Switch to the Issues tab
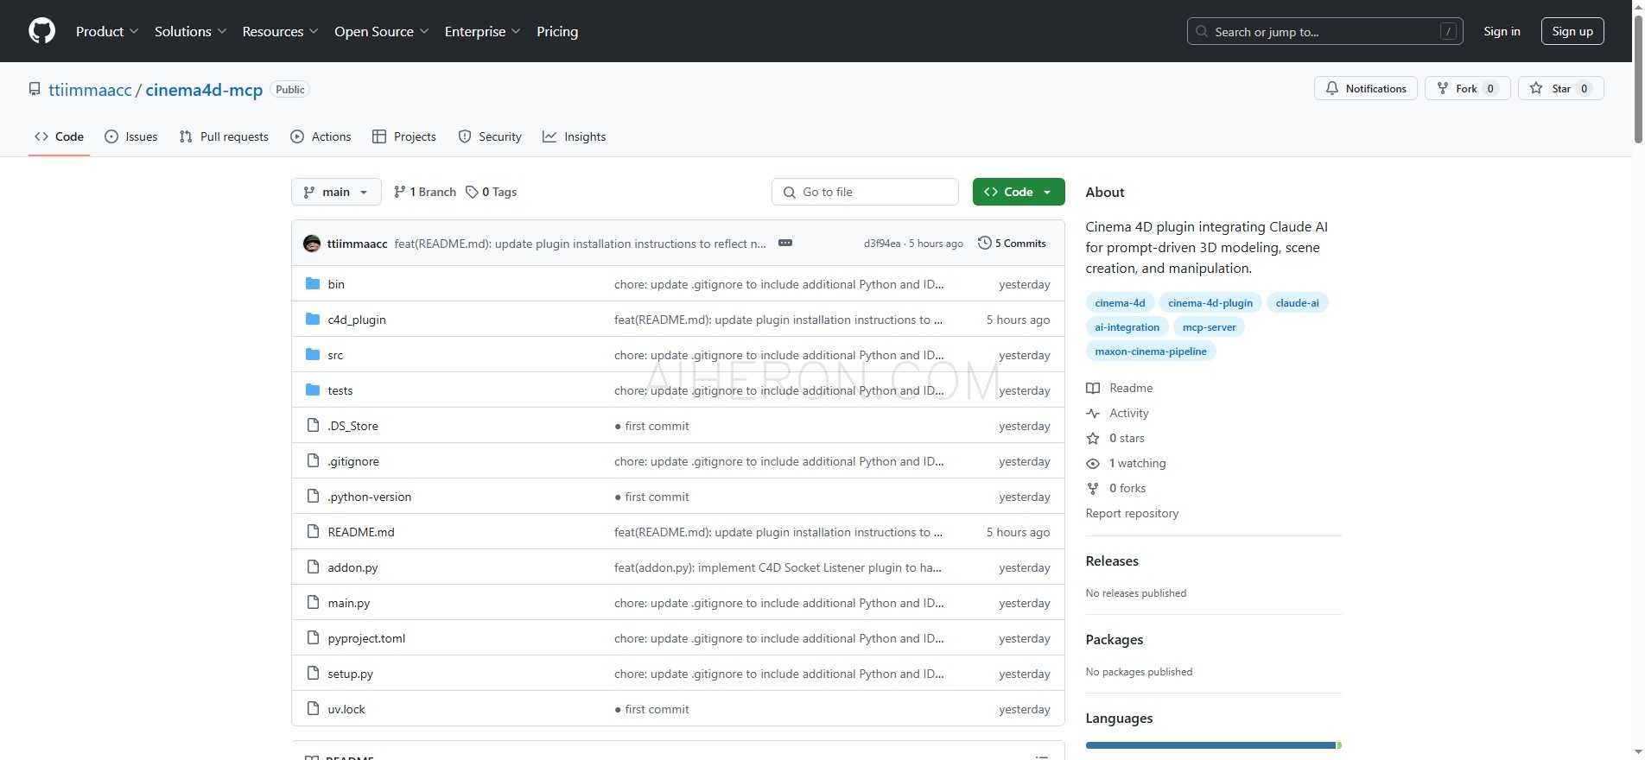 pos(131,136)
